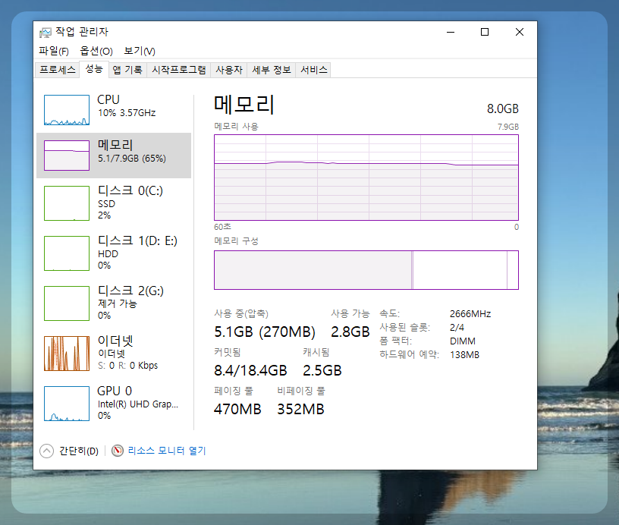
Task: Collapse view with the 간단히 arrow icon
Action: tap(46, 451)
